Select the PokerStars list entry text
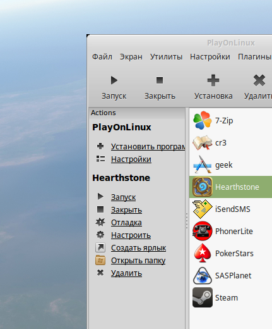This screenshot has height=329, width=272. [x=234, y=254]
